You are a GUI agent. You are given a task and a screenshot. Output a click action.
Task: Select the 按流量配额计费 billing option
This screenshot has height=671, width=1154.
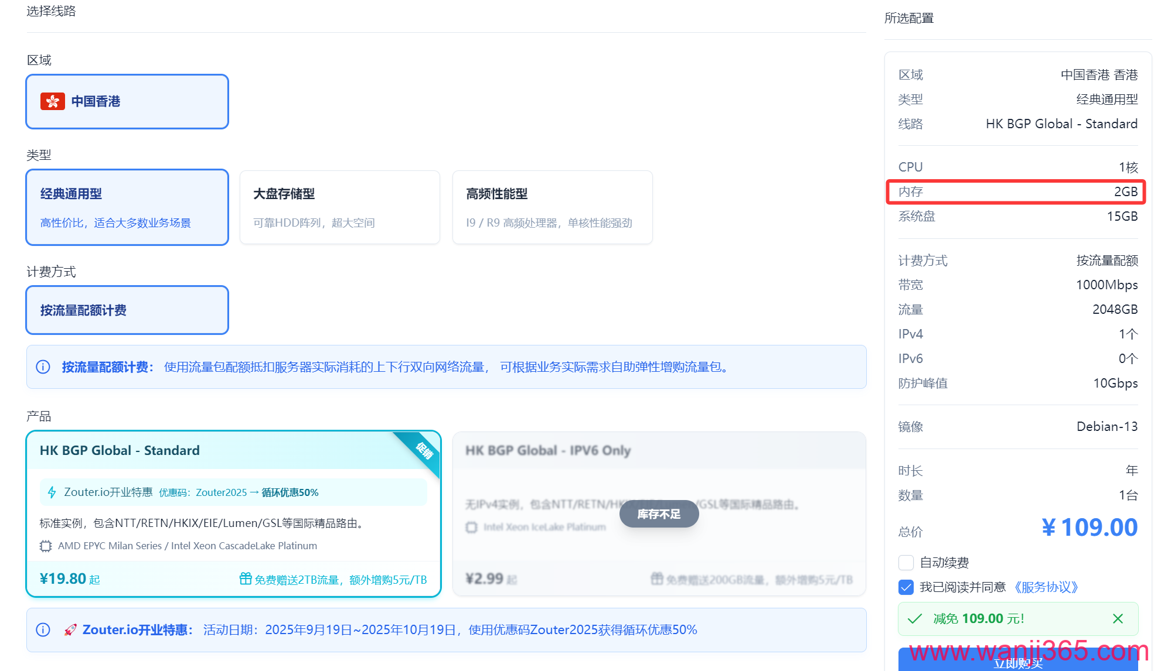pos(127,310)
